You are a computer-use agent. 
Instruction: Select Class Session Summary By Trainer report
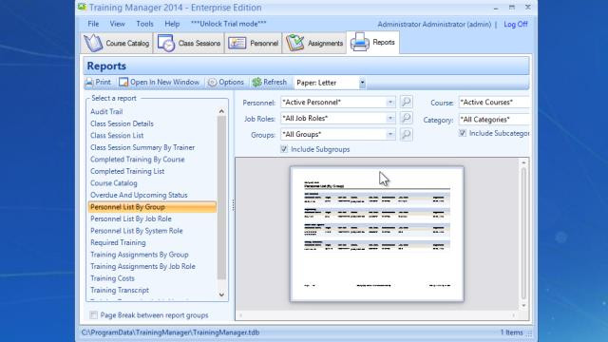point(142,147)
